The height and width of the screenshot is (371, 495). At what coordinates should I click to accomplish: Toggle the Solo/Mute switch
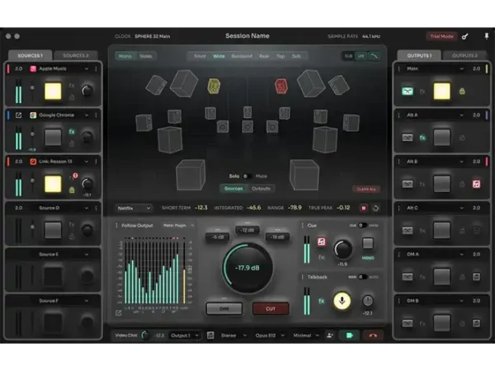point(247,176)
